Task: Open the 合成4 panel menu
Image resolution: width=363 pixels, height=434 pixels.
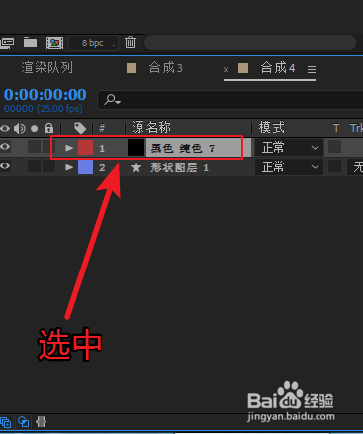Action: [x=312, y=69]
